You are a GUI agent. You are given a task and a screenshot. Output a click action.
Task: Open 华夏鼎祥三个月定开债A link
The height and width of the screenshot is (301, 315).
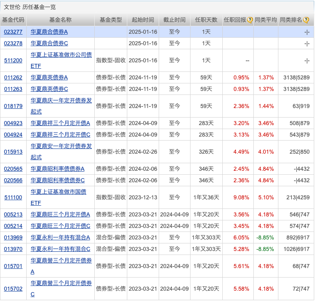60,123
